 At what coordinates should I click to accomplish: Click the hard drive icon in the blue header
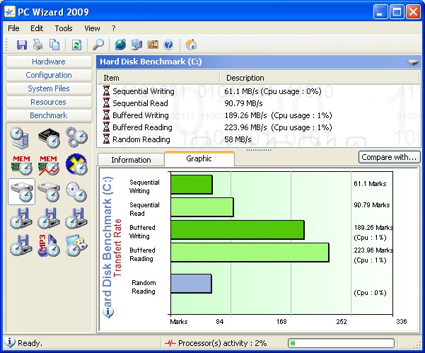413,62
